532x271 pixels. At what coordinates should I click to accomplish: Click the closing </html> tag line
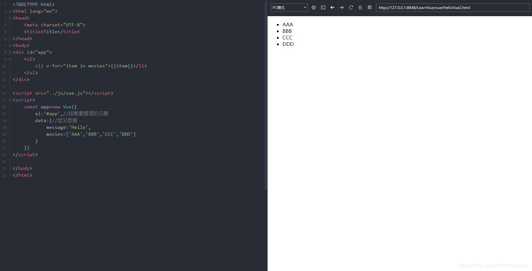[x=22, y=175]
